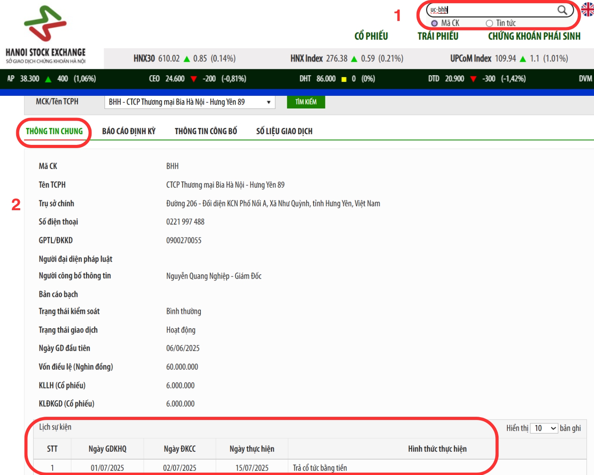This screenshot has height=475, width=594.
Task: Open the Trái phiếu menu
Action: [x=438, y=36]
